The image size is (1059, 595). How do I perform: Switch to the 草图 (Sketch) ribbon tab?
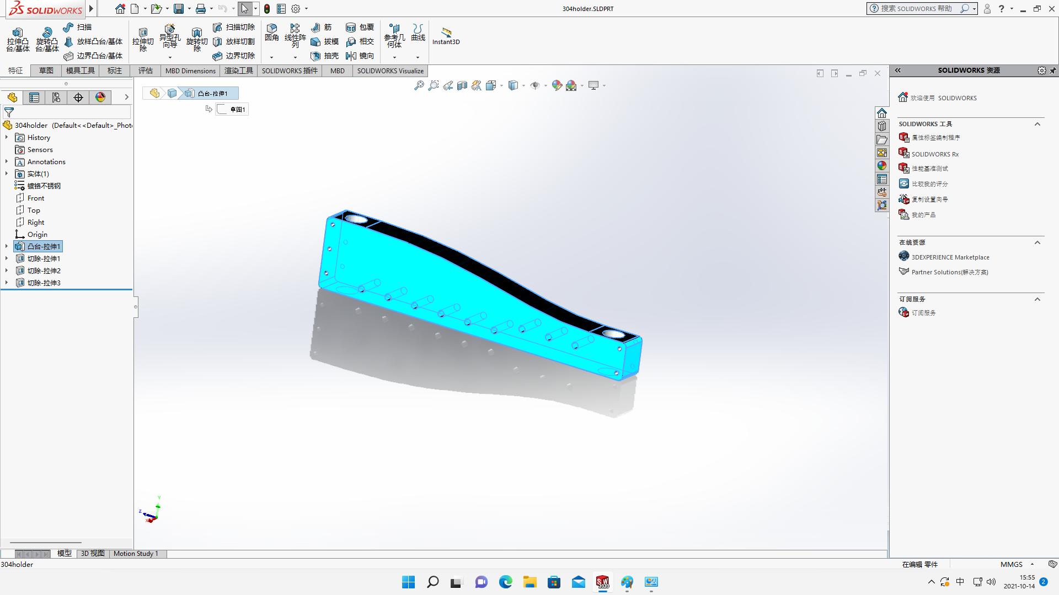[x=46, y=71]
